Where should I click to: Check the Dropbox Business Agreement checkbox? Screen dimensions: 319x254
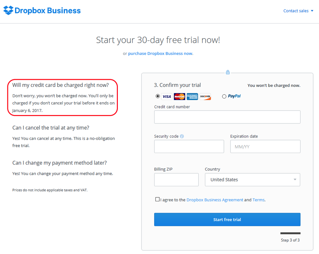[x=157, y=199]
